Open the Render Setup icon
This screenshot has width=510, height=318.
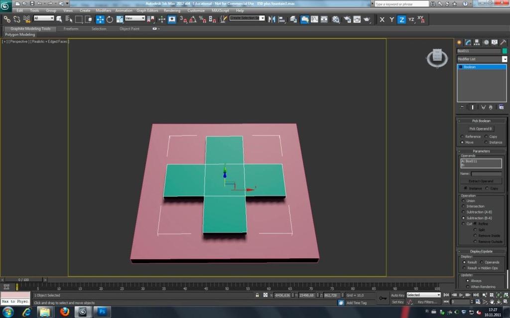347,19
